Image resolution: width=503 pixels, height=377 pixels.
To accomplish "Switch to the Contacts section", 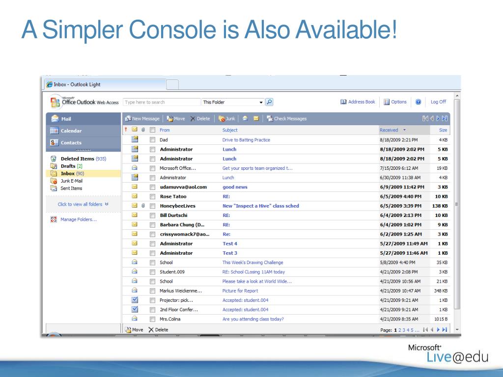I will [x=84, y=143].
